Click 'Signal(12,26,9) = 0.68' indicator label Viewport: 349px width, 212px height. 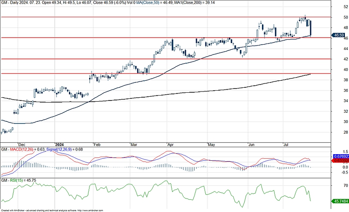(x=64, y=149)
